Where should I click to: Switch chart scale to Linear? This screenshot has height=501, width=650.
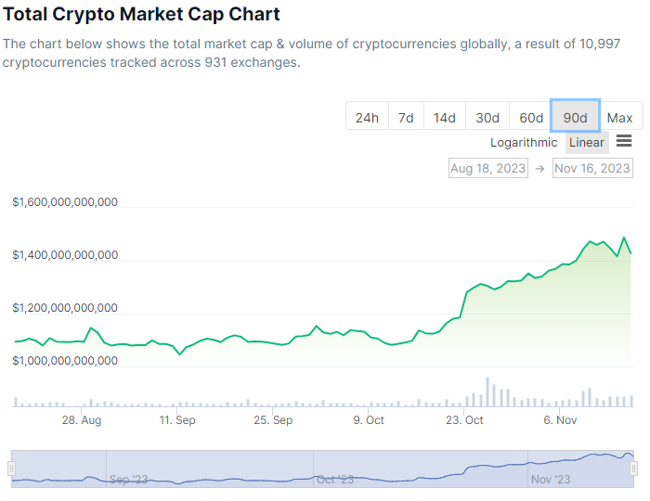point(587,142)
